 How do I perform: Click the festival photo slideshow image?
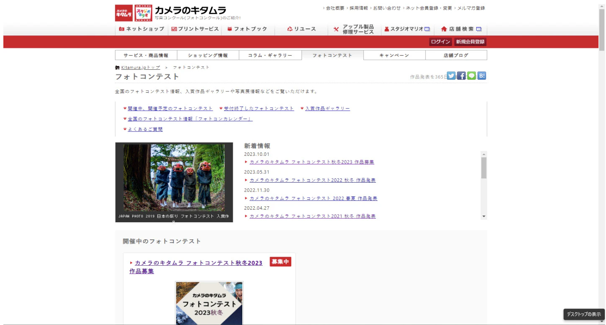[x=174, y=178]
